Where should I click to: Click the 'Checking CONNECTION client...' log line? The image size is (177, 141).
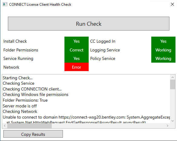pyautogui.click(x=32, y=89)
